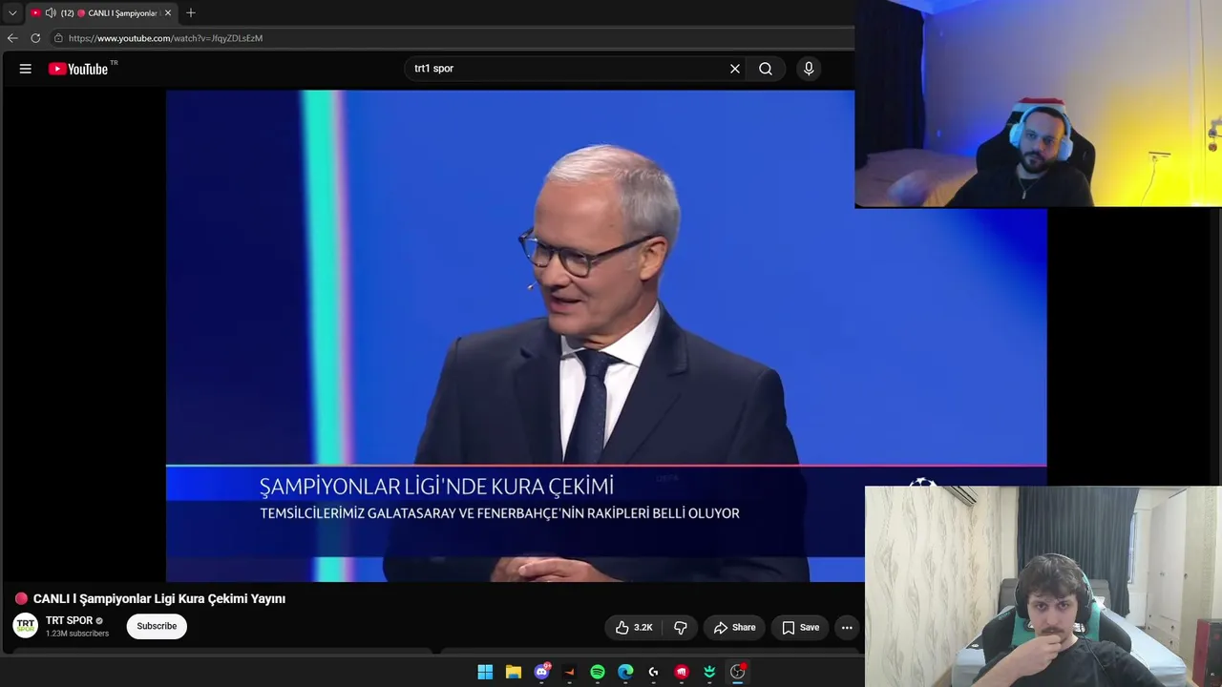Go back with the browser back arrow
Screen dimensions: 1222x687
point(12,38)
